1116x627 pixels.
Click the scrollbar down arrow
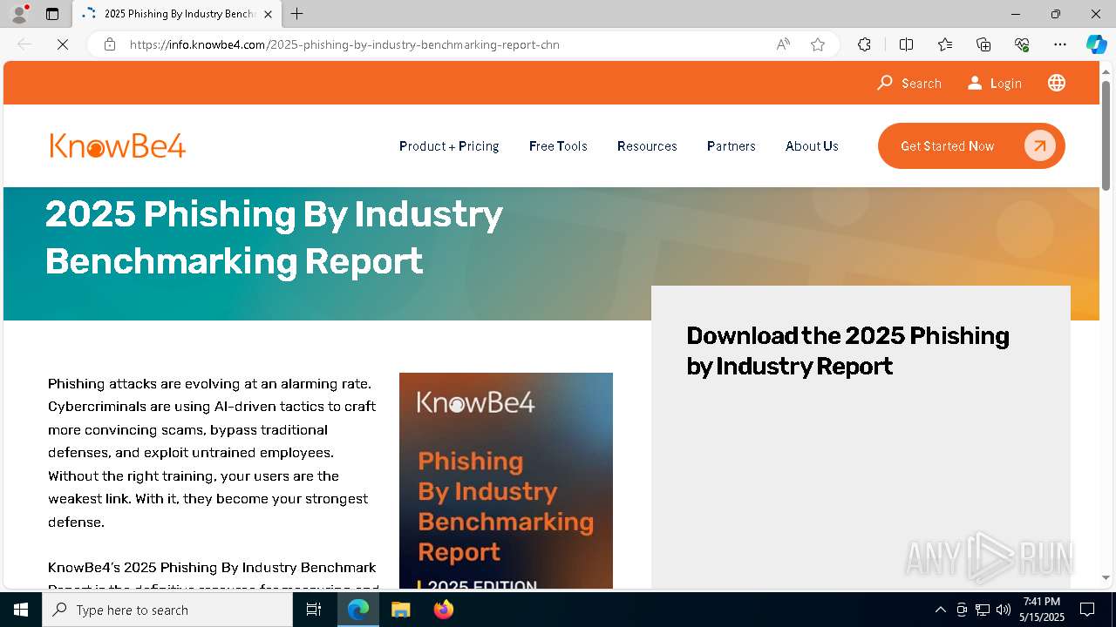pyautogui.click(x=1106, y=577)
